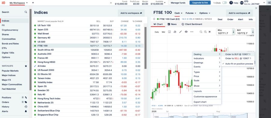Viewport: 271px width, 118px height.
Task: Click Add to workspace in Indices panel
Action: 131,13
